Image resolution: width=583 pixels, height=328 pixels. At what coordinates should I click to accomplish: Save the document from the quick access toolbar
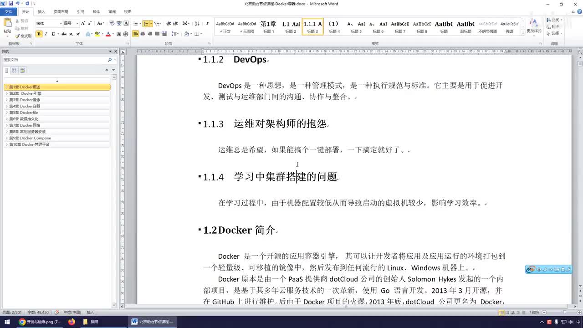(10, 4)
